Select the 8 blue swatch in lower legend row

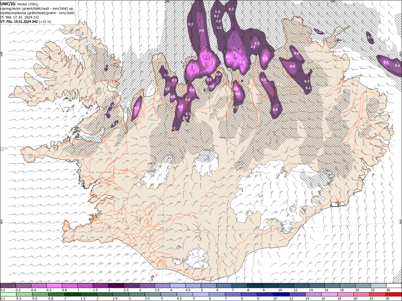(x=249, y=294)
